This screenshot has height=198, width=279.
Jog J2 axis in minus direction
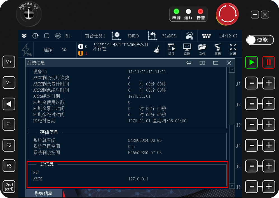pos(252,104)
